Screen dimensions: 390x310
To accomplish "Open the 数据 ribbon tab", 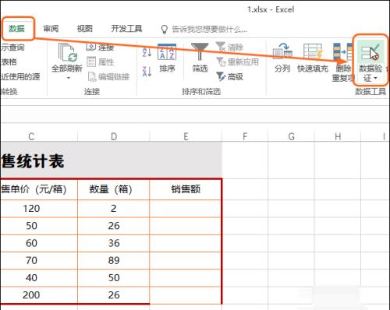I will pos(17,29).
